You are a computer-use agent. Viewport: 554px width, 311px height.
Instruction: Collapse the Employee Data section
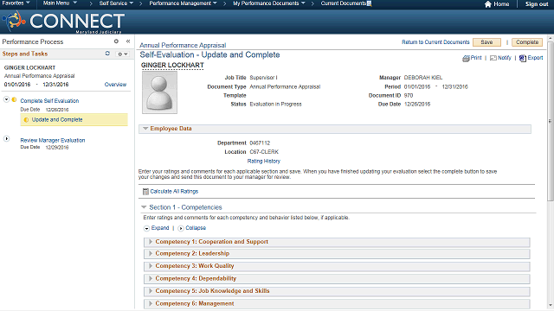145,129
